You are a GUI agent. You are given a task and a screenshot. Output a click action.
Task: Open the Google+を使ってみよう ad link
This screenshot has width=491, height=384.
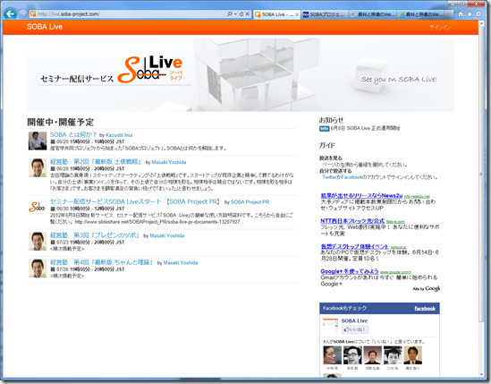pos(350,271)
